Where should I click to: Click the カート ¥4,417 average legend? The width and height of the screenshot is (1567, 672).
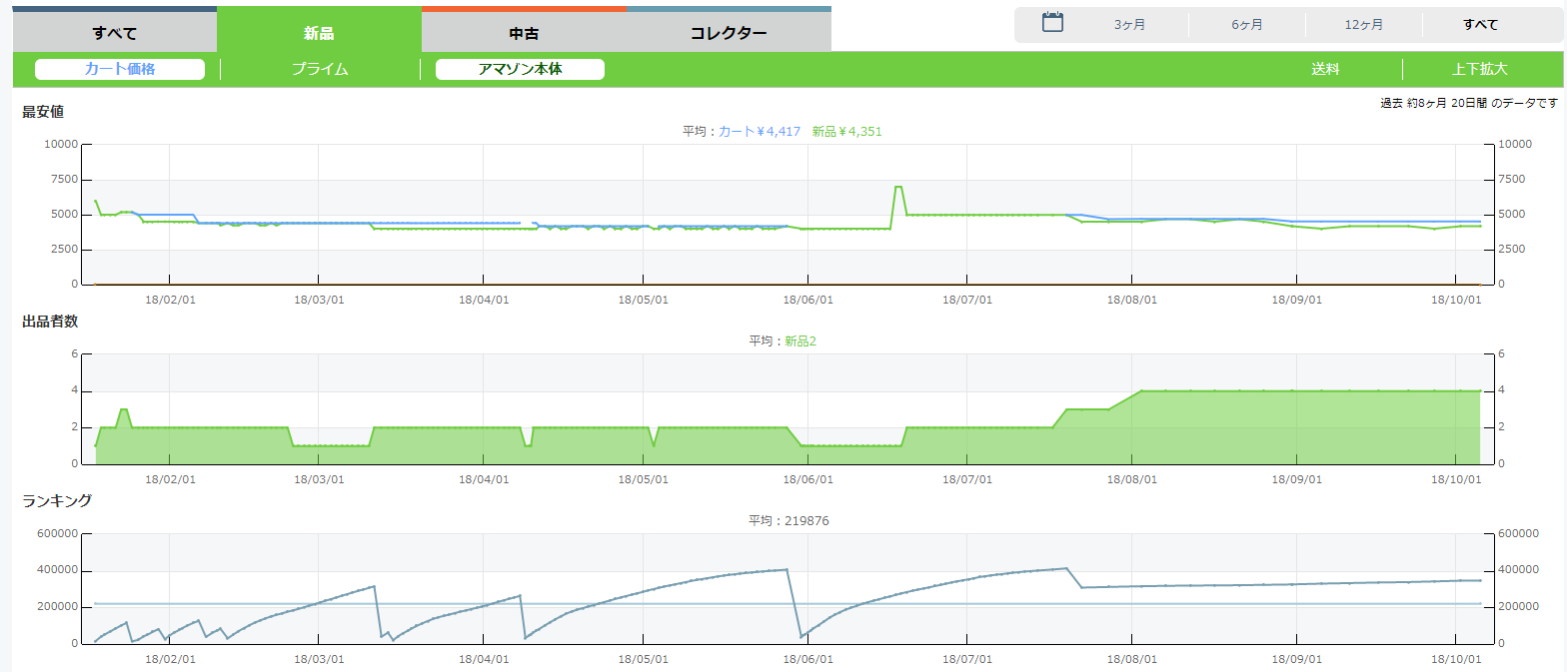(760, 131)
